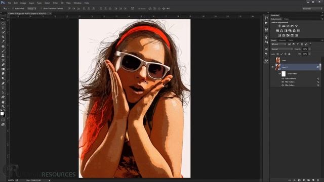The width and height of the screenshot is (324, 182).
Task: Open the Window menu
Action: click(77, 3)
